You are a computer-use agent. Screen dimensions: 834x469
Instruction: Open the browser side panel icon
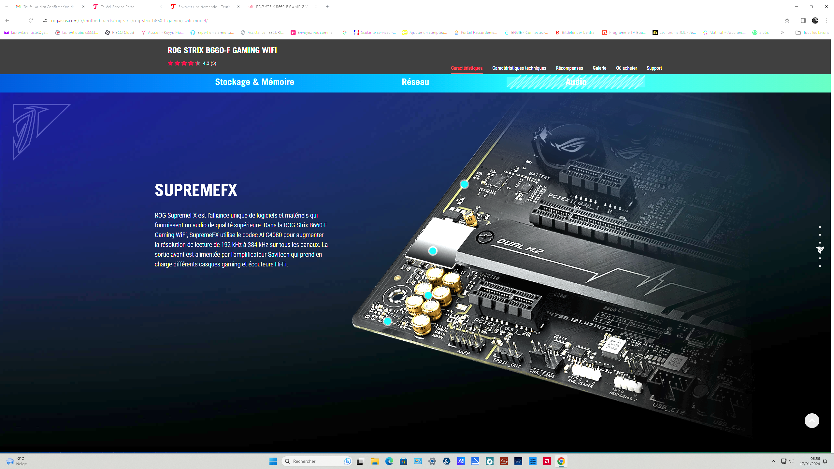(803, 21)
